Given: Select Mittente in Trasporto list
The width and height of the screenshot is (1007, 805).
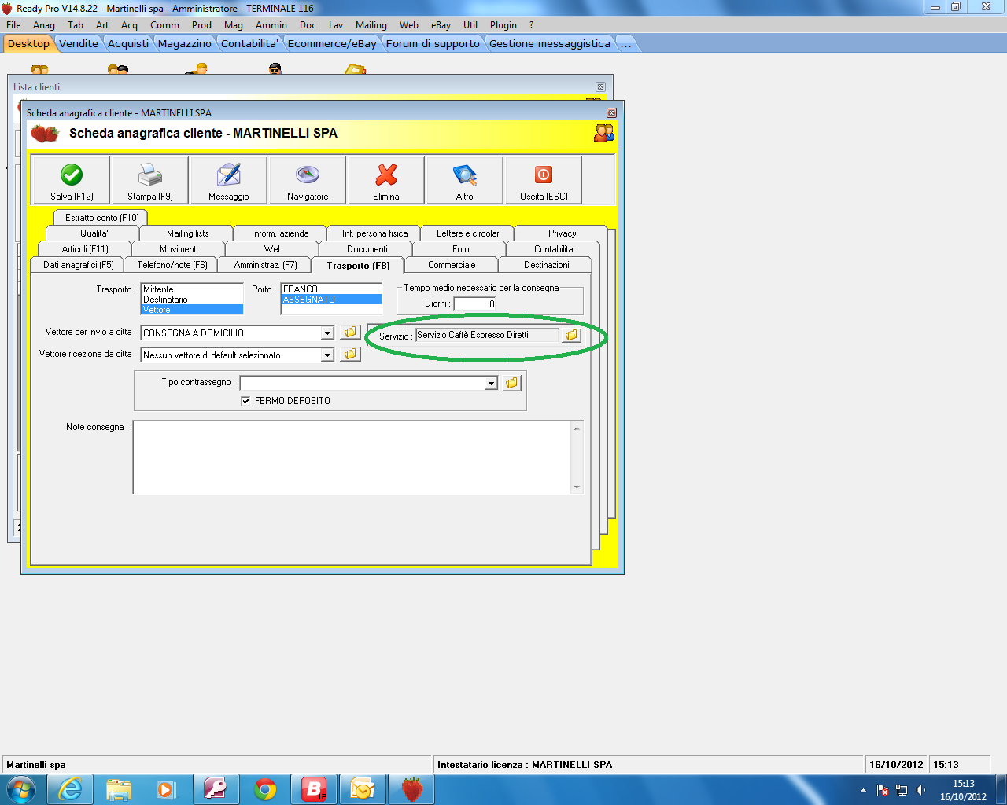Looking at the screenshot, I should coord(192,289).
